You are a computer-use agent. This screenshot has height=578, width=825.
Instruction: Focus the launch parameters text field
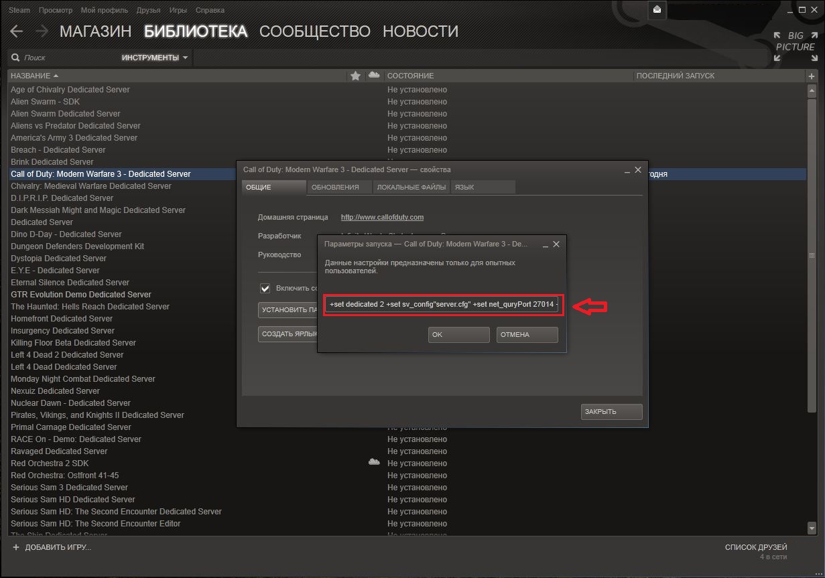[442, 304]
